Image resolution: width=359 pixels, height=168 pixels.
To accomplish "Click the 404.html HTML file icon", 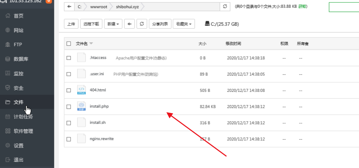I will click(x=82, y=90).
